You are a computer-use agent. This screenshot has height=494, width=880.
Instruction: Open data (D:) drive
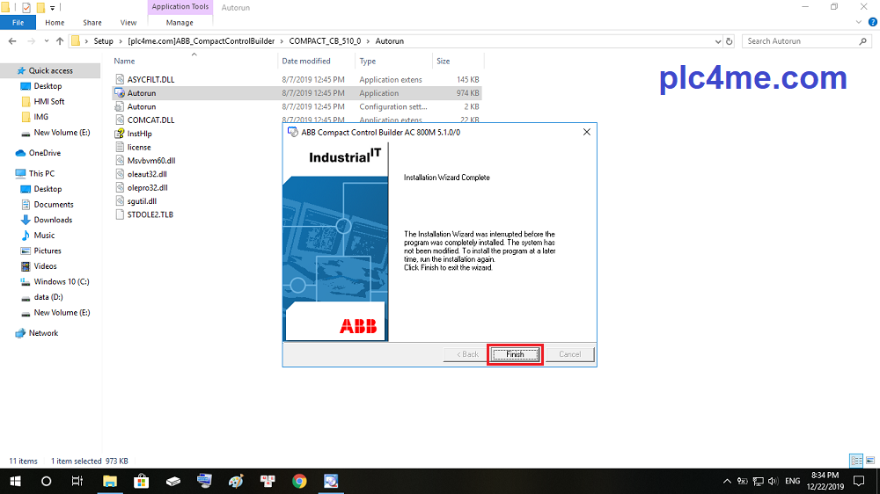[x=48, y=297]
